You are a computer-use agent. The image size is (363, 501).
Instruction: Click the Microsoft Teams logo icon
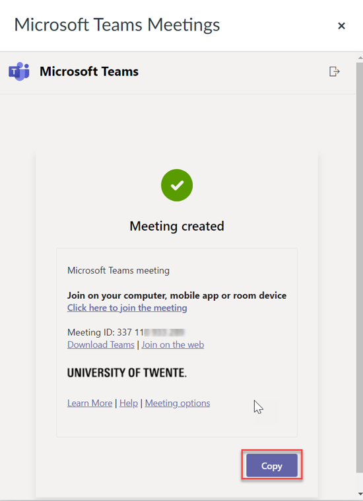click(19, 71)
